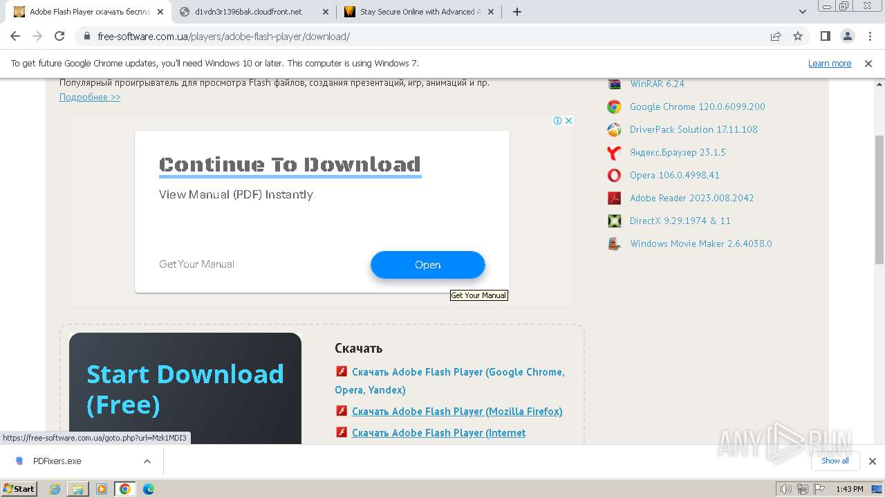The height and width of the screenshot is (498, 885).
Task: View site info via the padlock icon
Action: tap(86, 37)
